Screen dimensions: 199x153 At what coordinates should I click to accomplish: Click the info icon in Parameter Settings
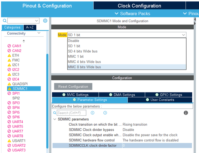186,113
